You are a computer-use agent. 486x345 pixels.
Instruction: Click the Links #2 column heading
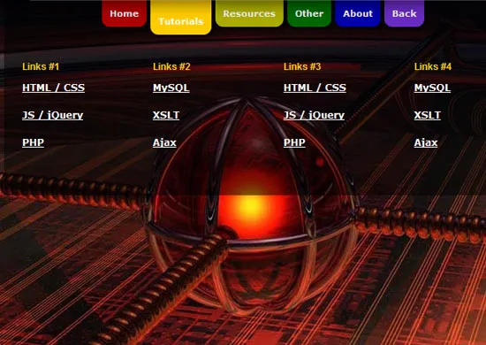click(171, 66)
